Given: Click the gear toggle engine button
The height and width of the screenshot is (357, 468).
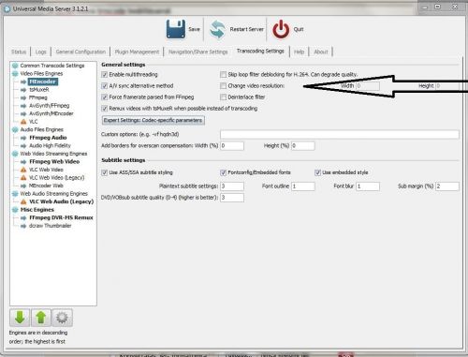Looking at the screenshot, I should click(62, 318).
